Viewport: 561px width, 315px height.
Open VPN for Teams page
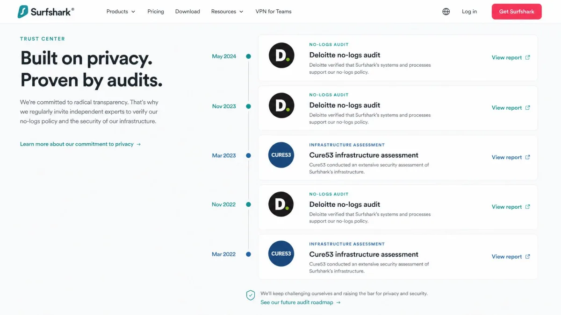pos(273,12)
